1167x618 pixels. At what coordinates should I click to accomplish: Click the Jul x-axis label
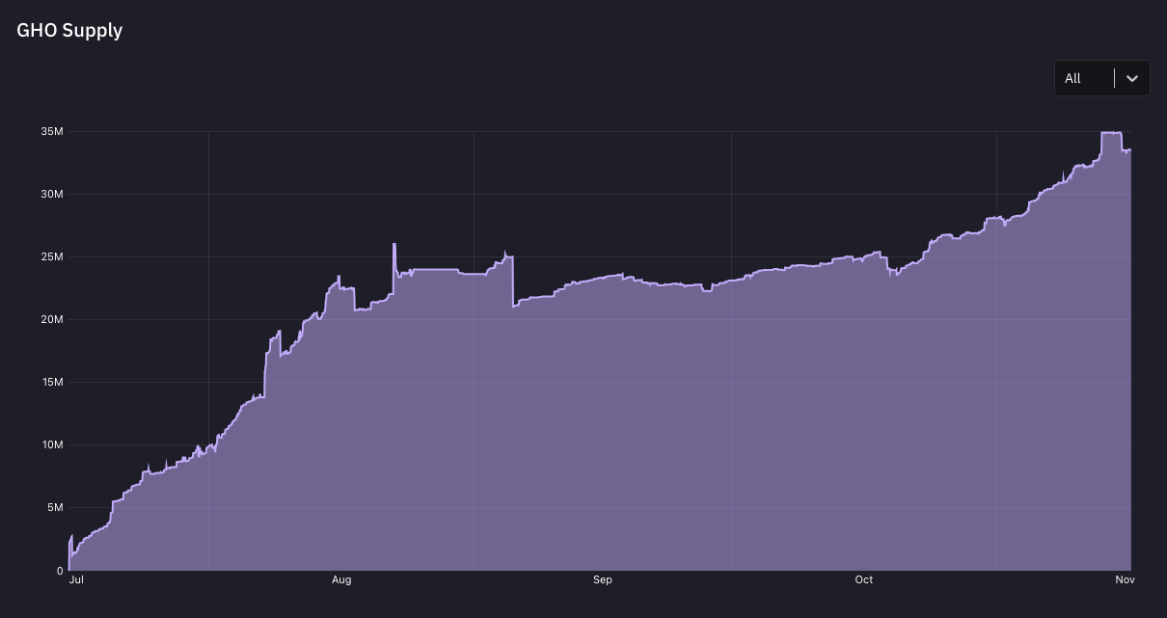77,579
